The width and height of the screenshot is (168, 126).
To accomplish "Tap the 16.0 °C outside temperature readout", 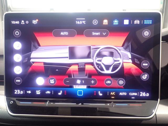I will point(81,22).
